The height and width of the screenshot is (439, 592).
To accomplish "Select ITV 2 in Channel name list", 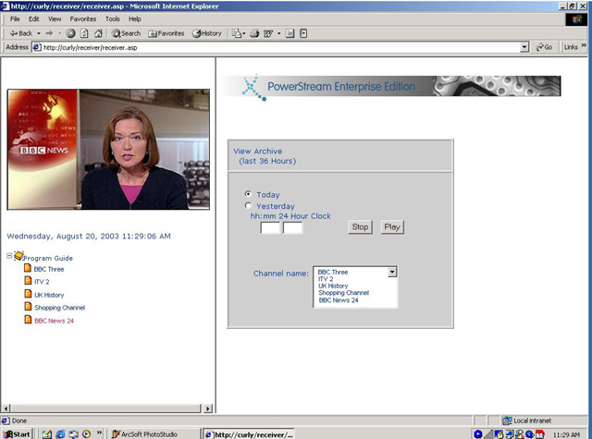I will 326,279.
